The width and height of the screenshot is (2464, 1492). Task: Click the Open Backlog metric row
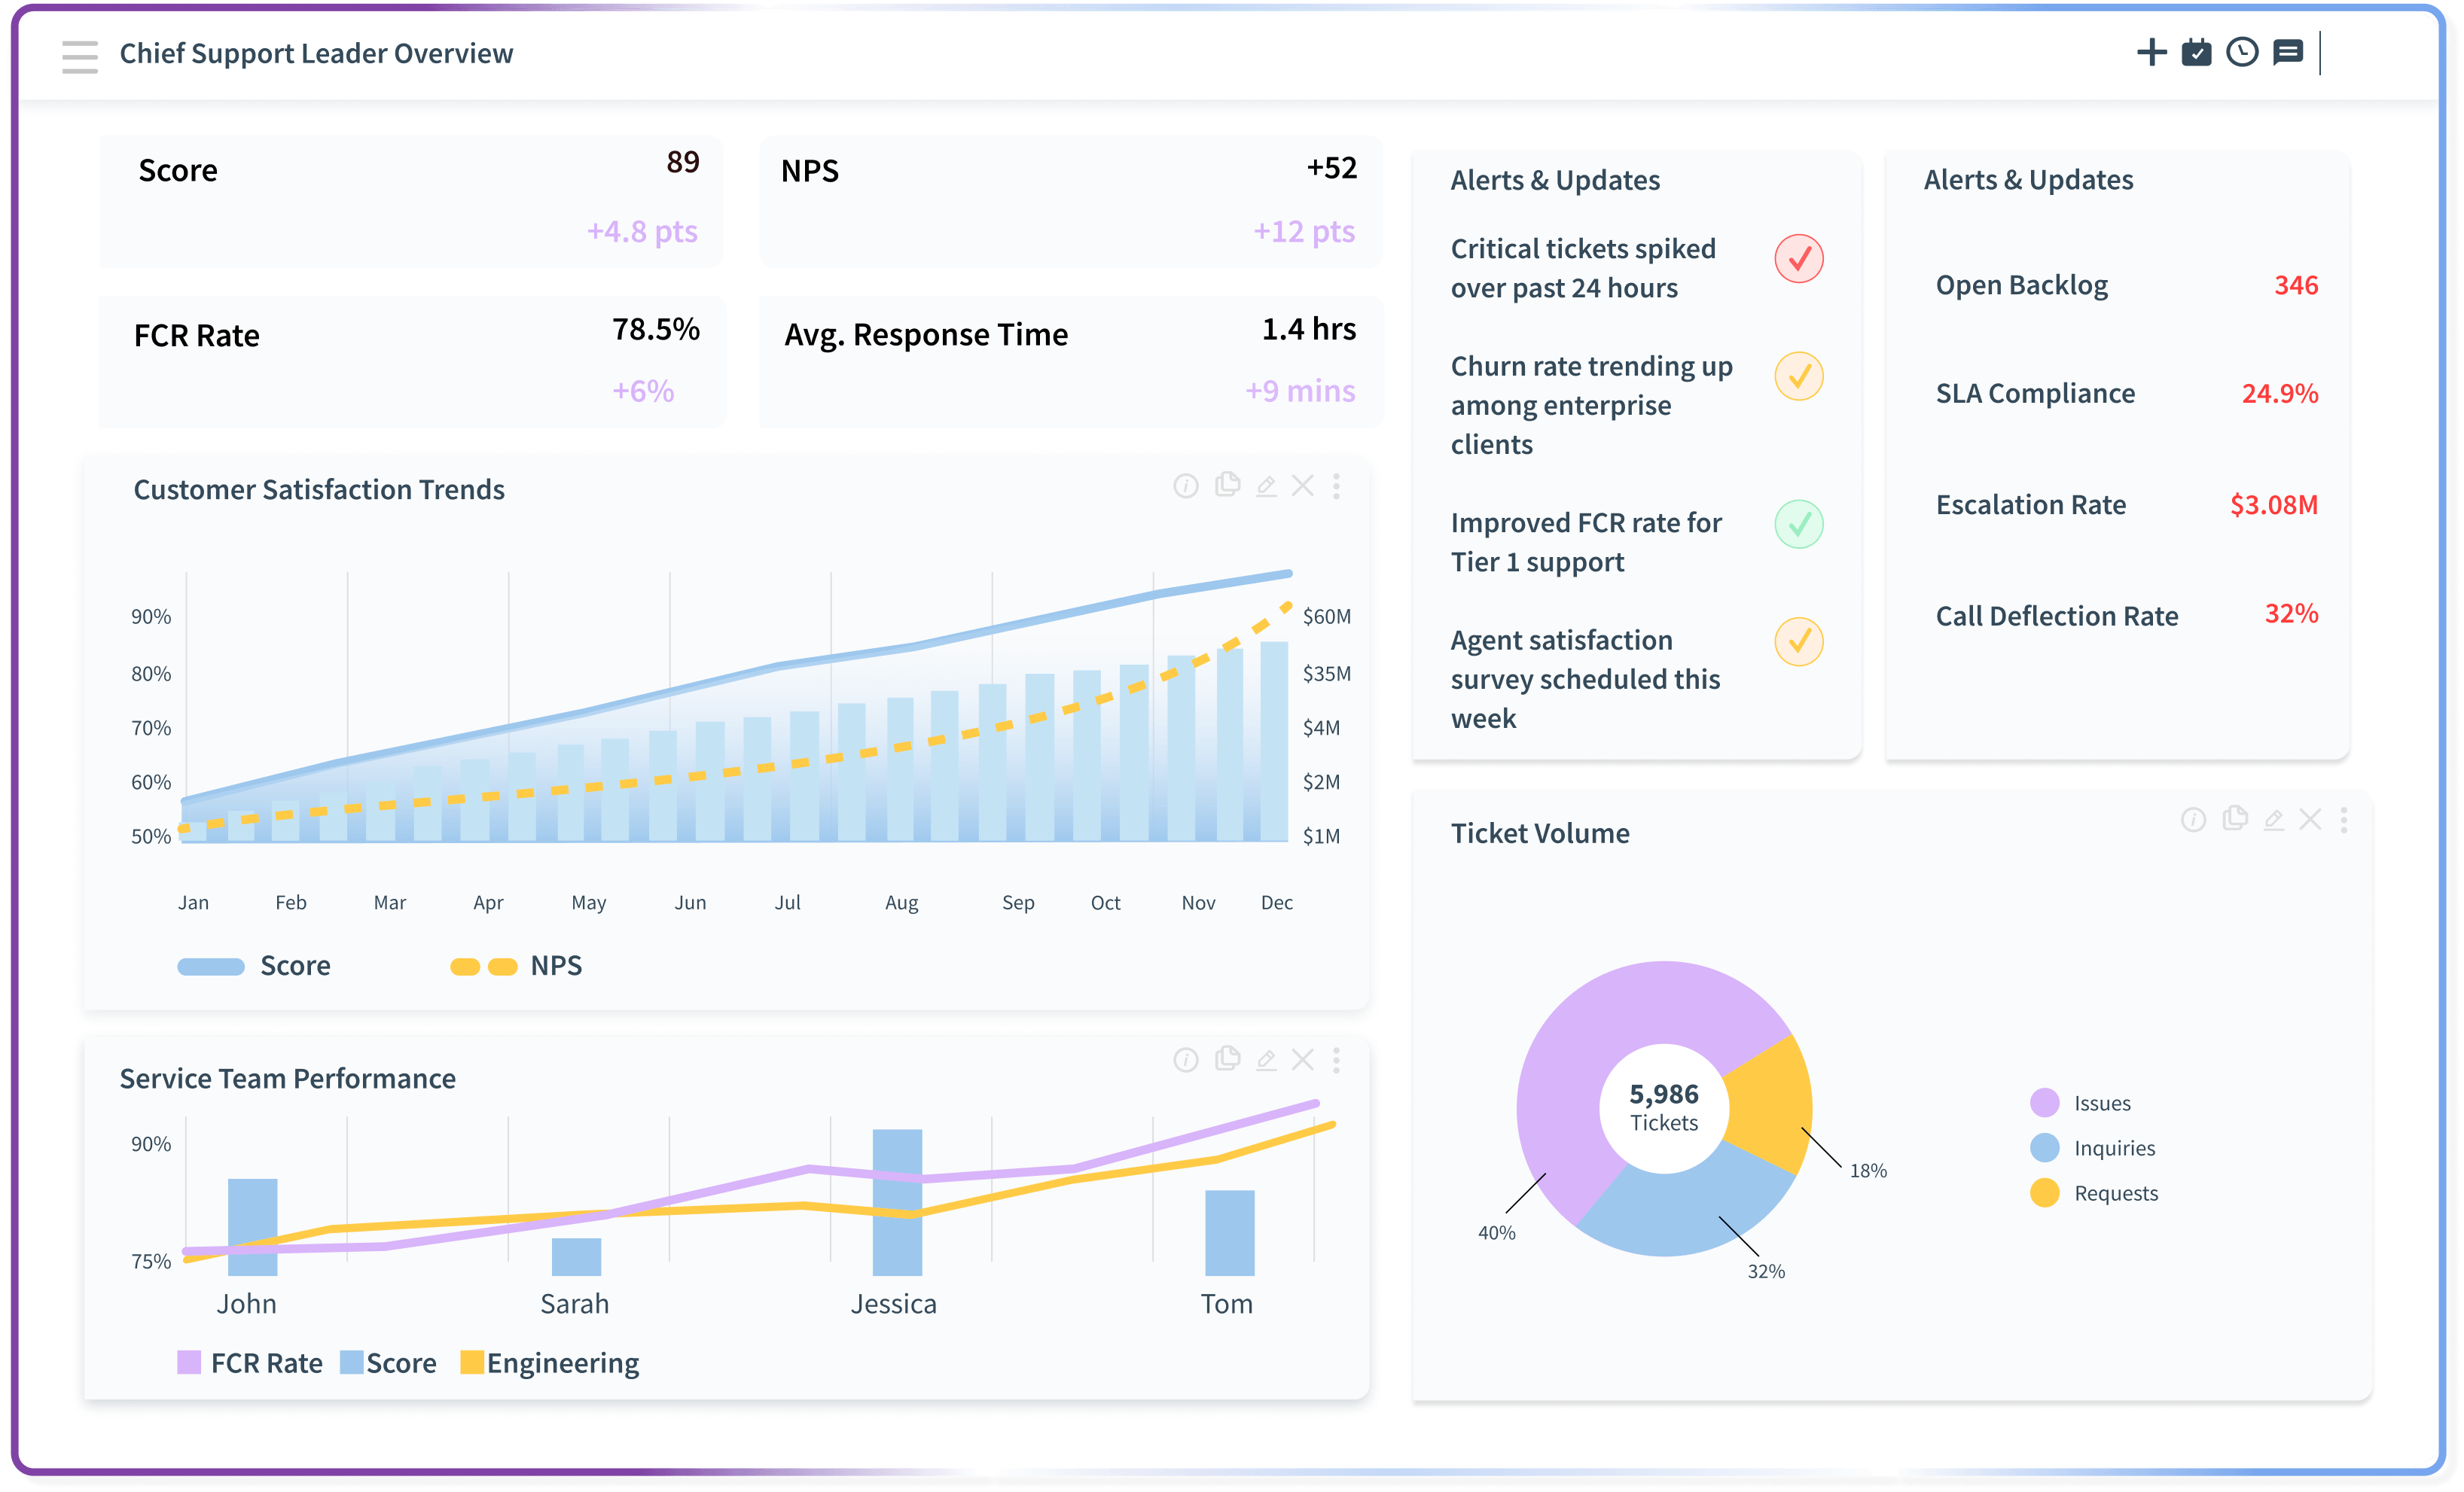coord(2125,286)
